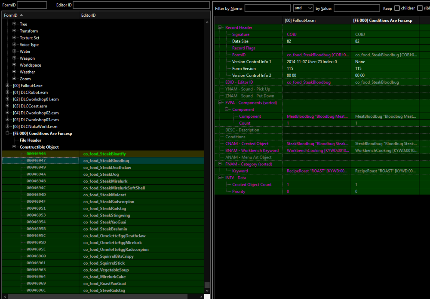Click the Created Object Count row label
The image size is (430, 299).
252,184
